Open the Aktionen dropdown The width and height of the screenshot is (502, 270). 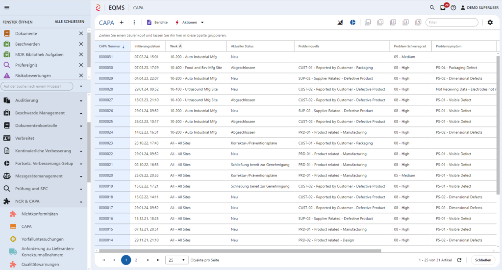coord(189,23)
